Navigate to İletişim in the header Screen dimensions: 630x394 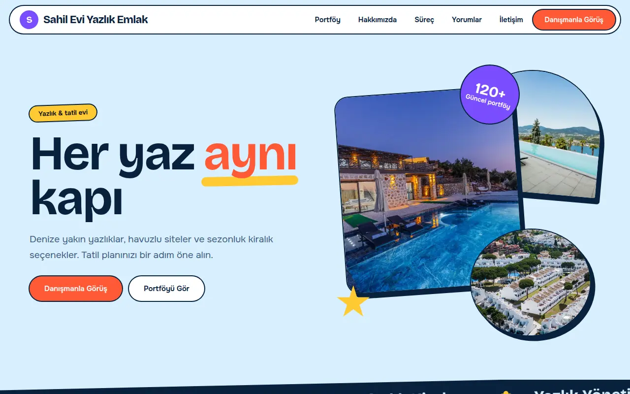[x=511, y=20]
